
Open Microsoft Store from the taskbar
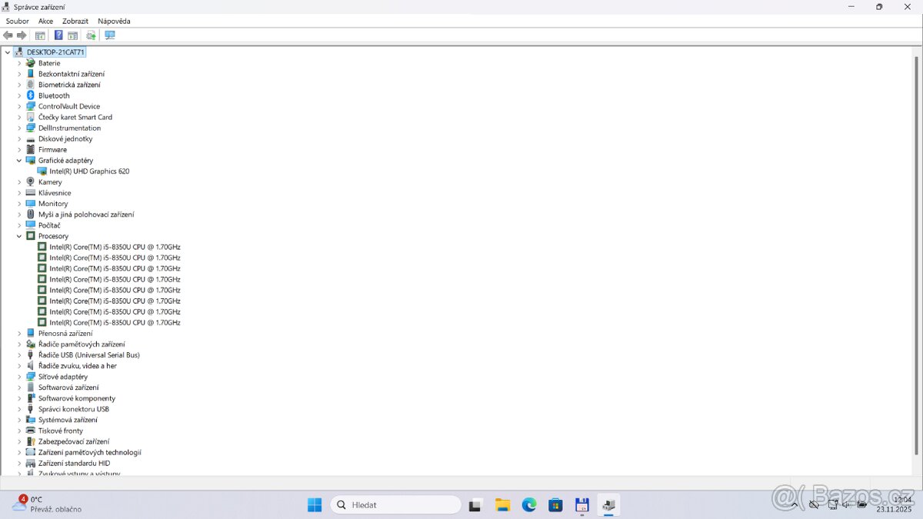[555, 505]
